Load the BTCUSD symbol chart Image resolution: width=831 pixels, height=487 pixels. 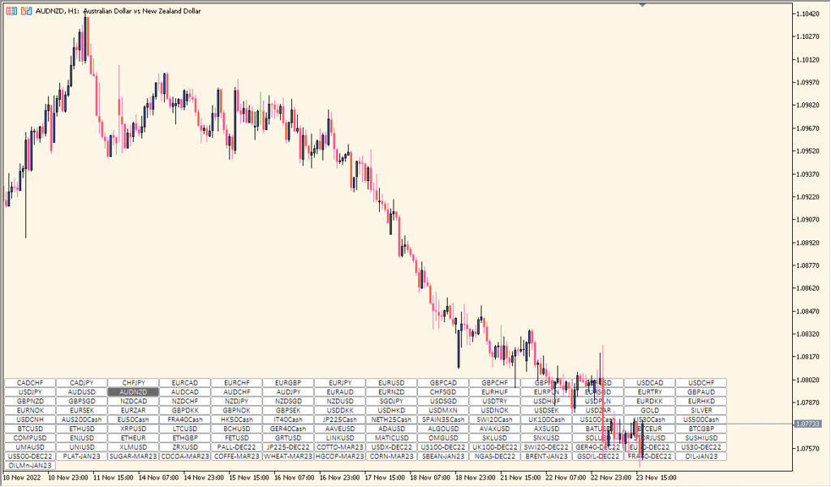[30, 429]
